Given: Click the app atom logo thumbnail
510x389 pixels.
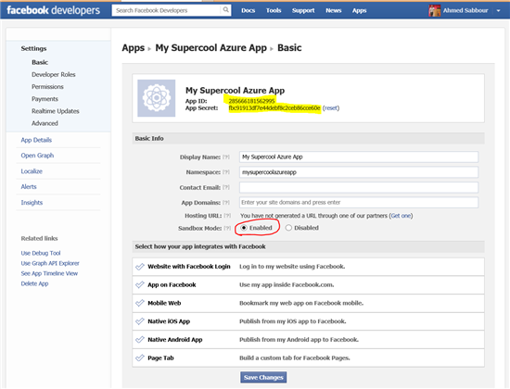Looking at the screenshot, I should (157, 98).
